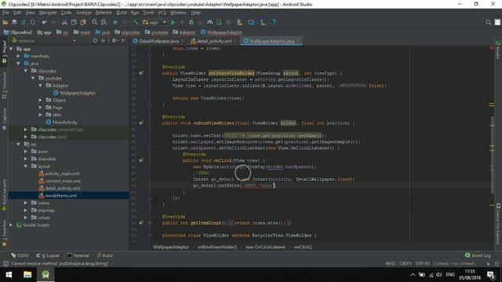Click the Back navigation icon in toolbar

pyautogui.click(x=115, y=23)
